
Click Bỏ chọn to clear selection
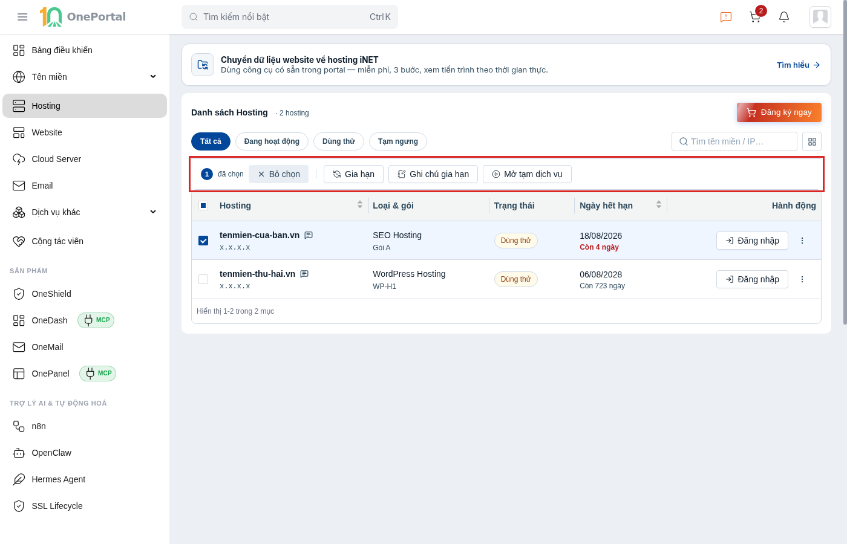(x=279, y=174)
